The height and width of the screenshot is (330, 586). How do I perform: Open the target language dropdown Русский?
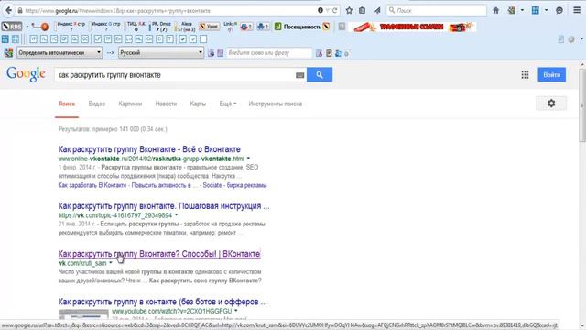click(x=161, y=53)
